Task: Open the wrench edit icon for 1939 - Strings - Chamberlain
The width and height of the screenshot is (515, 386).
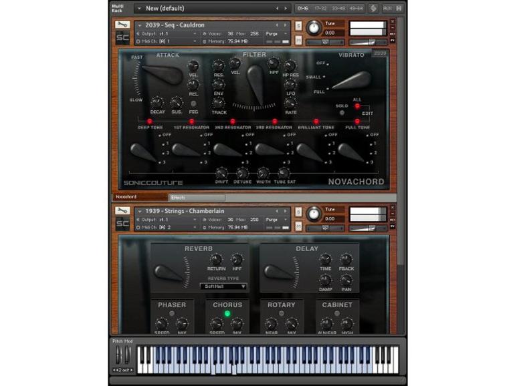Action: (x=122, y=211)
